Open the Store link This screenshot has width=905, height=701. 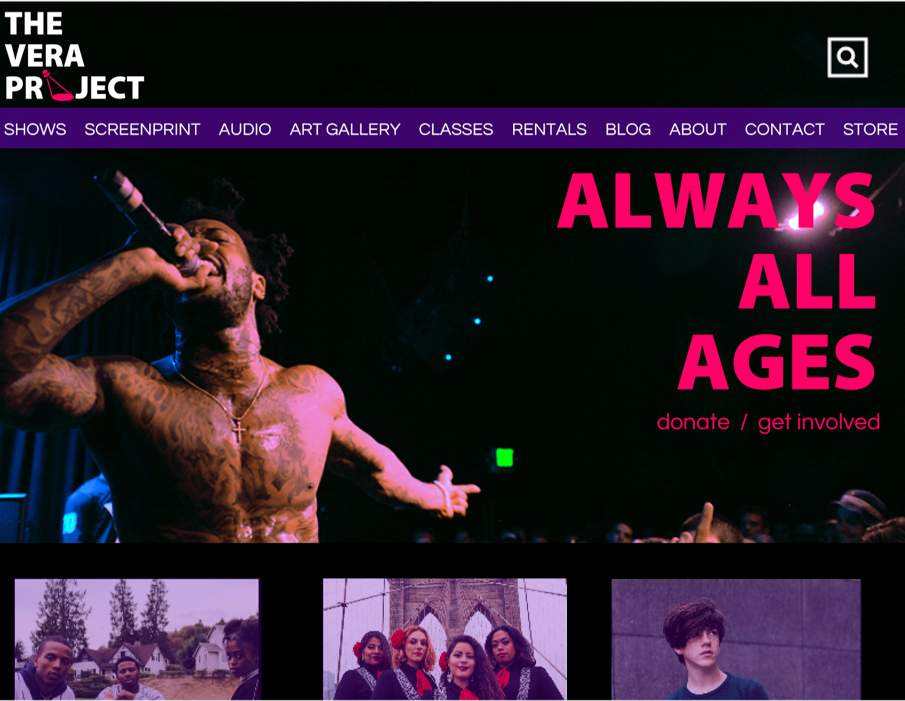[x=870, y=129]
